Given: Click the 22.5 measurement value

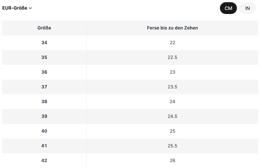Looking at the screenshot, I should point(172,57).
